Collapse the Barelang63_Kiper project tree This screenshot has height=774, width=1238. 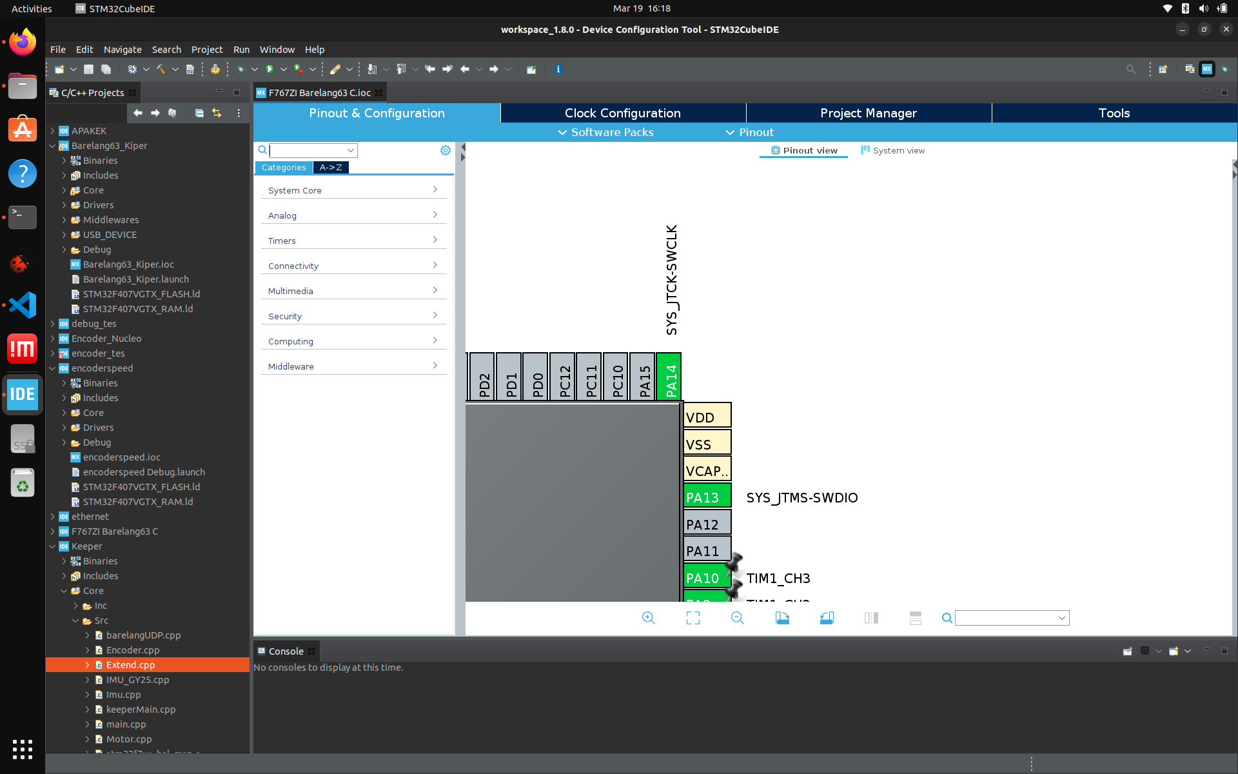pos(53,146)
